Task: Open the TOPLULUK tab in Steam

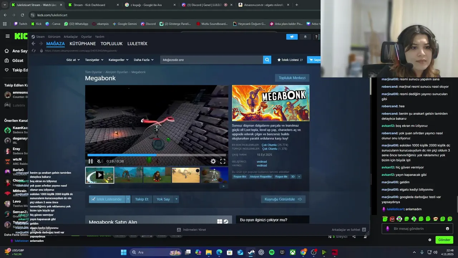Action: [112, 44]
